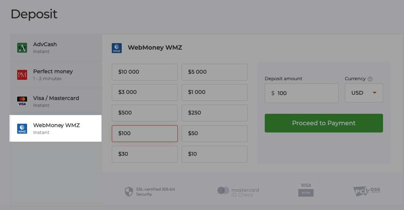
Task: Click the PCI DSS badge
Action: pos(366,191)
